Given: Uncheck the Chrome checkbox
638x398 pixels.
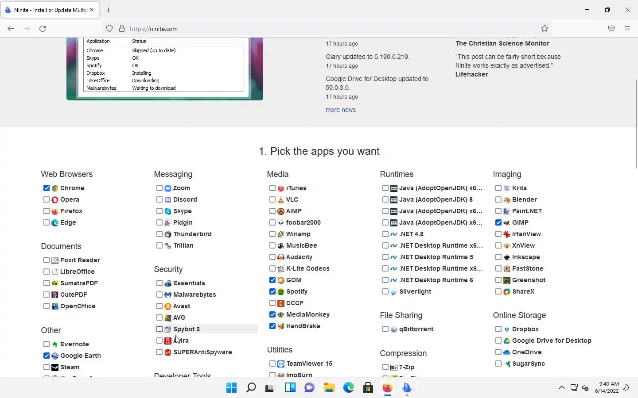Looking at the screenshot, I should coord(47,188).
